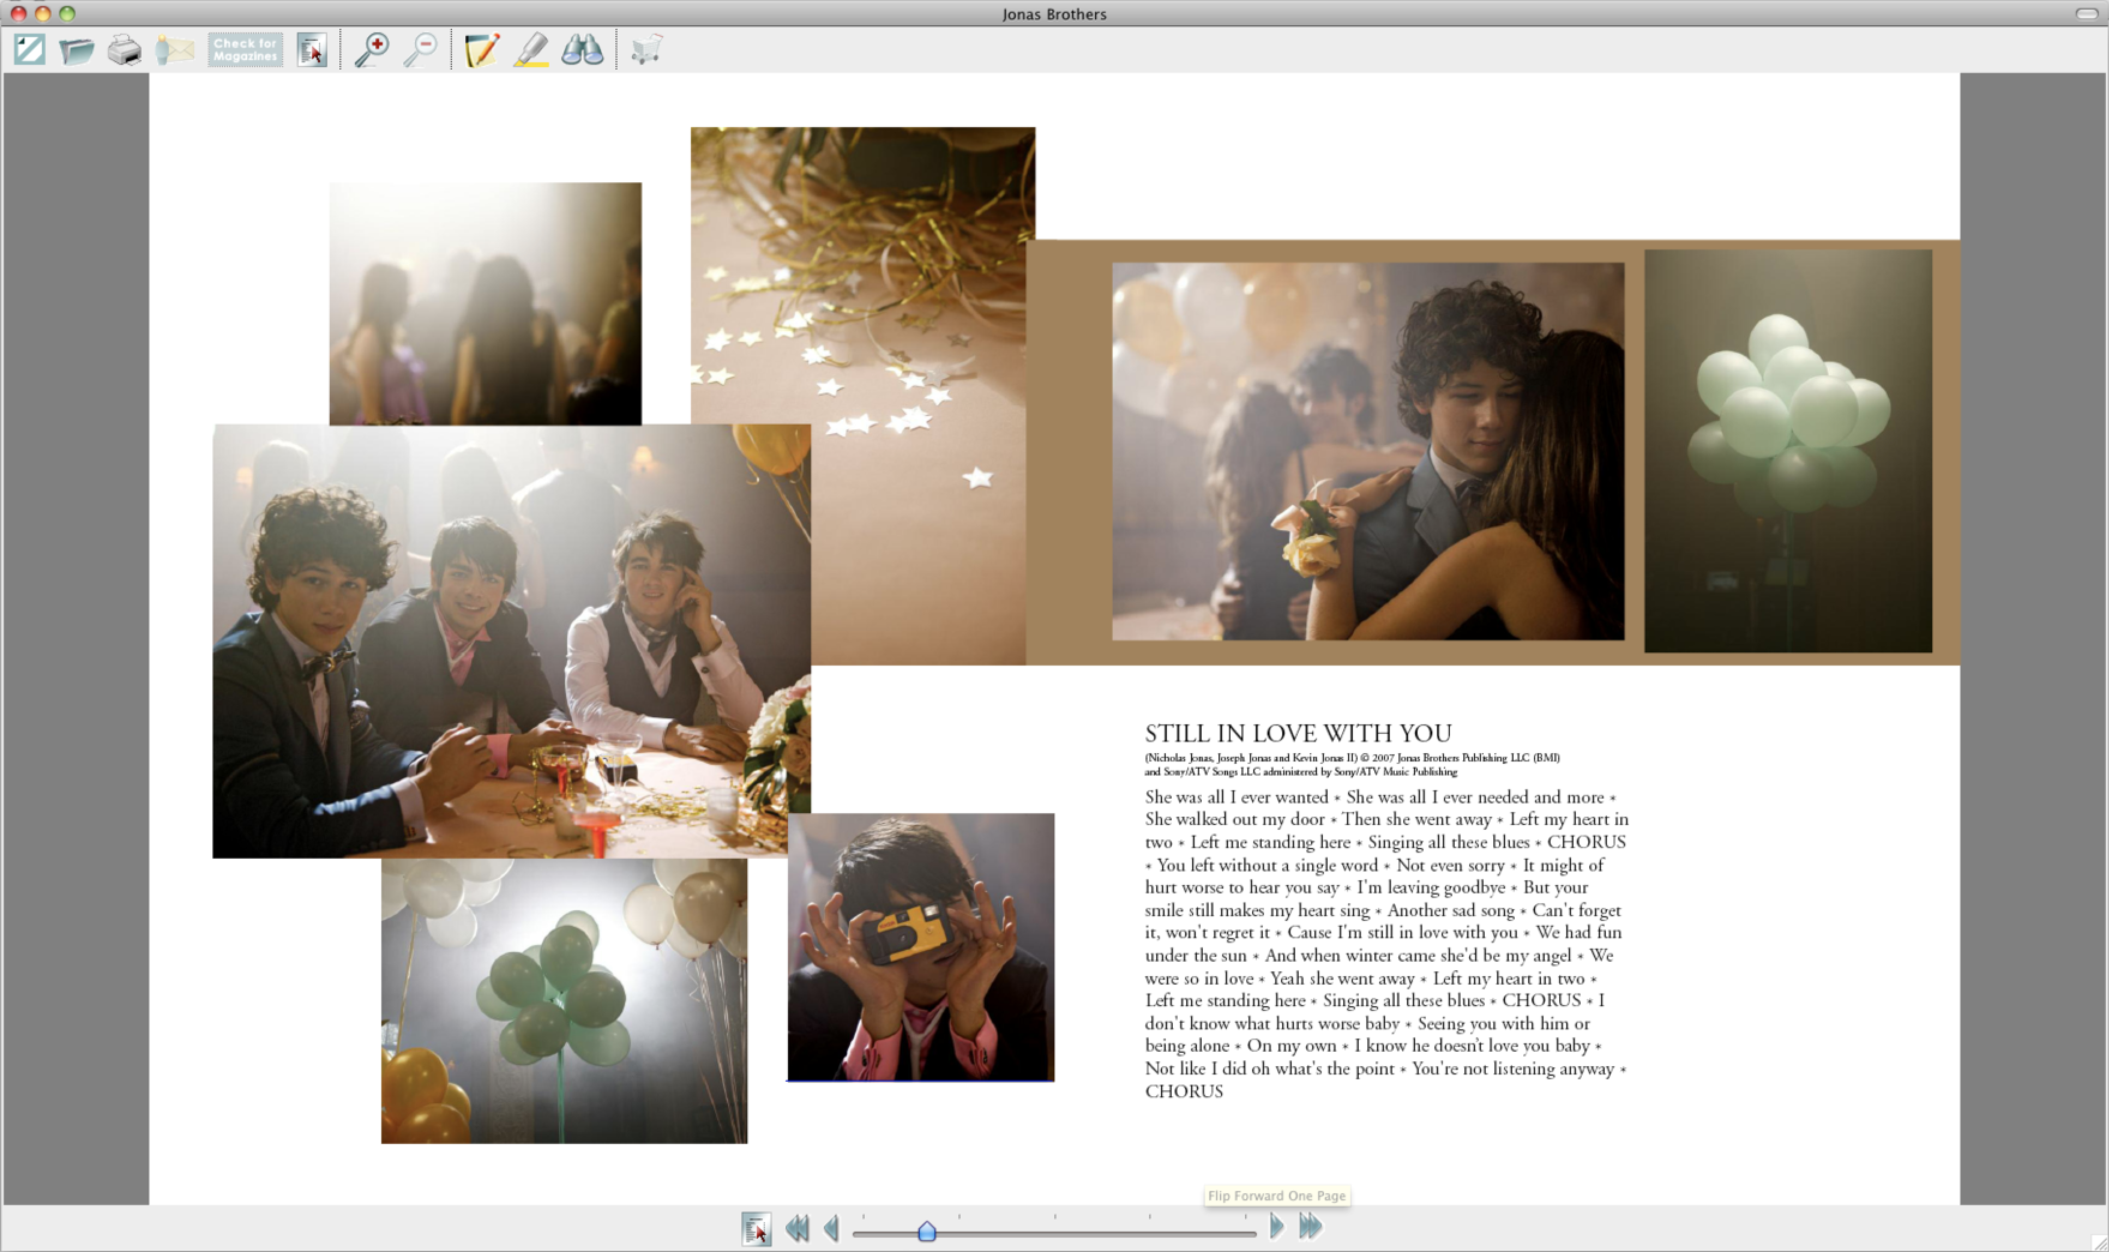The height and width of the screenshot is (1252, 2109).
Task: Zoom in with the plus magnifier icon
Action: point(371,50)
